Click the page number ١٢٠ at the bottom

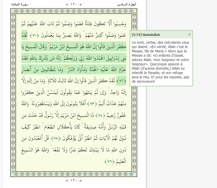74,180
